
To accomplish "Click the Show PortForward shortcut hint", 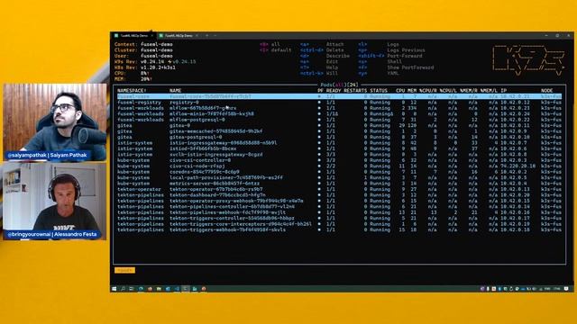I will (x=410, y=67).
